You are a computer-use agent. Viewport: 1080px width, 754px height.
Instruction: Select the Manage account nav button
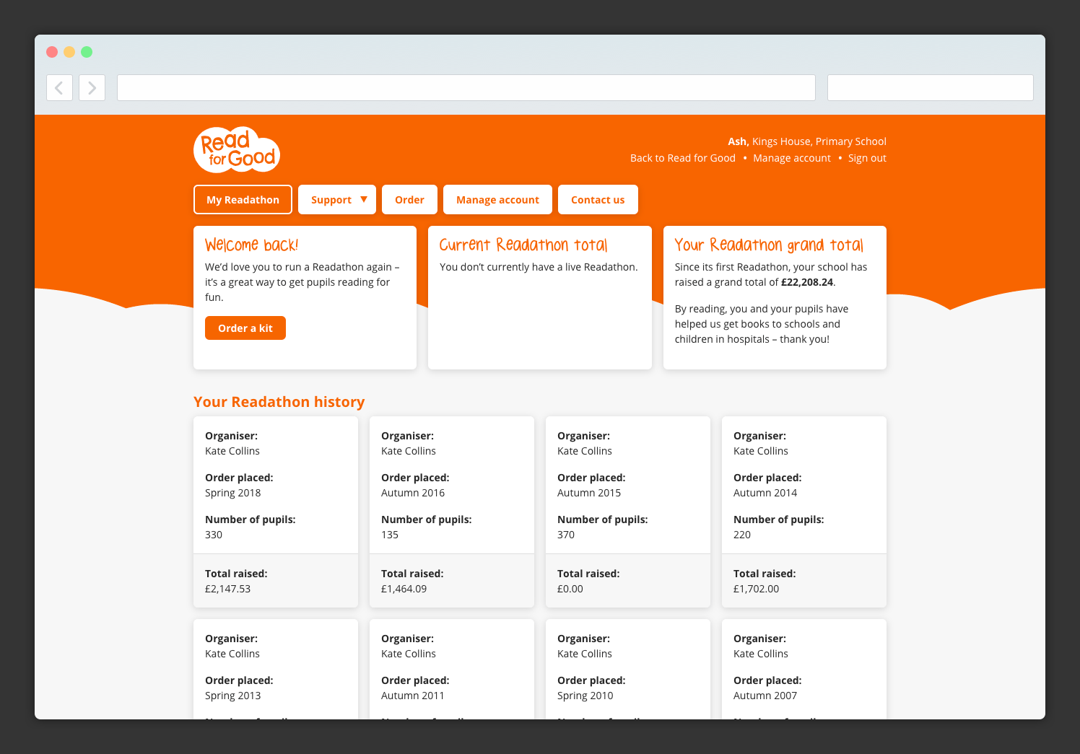tap(497, 200)
